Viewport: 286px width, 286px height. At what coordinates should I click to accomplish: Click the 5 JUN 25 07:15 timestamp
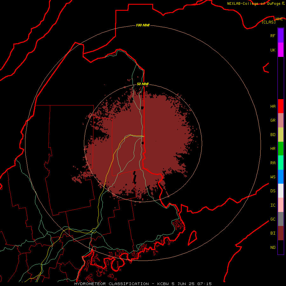(192, 284)
